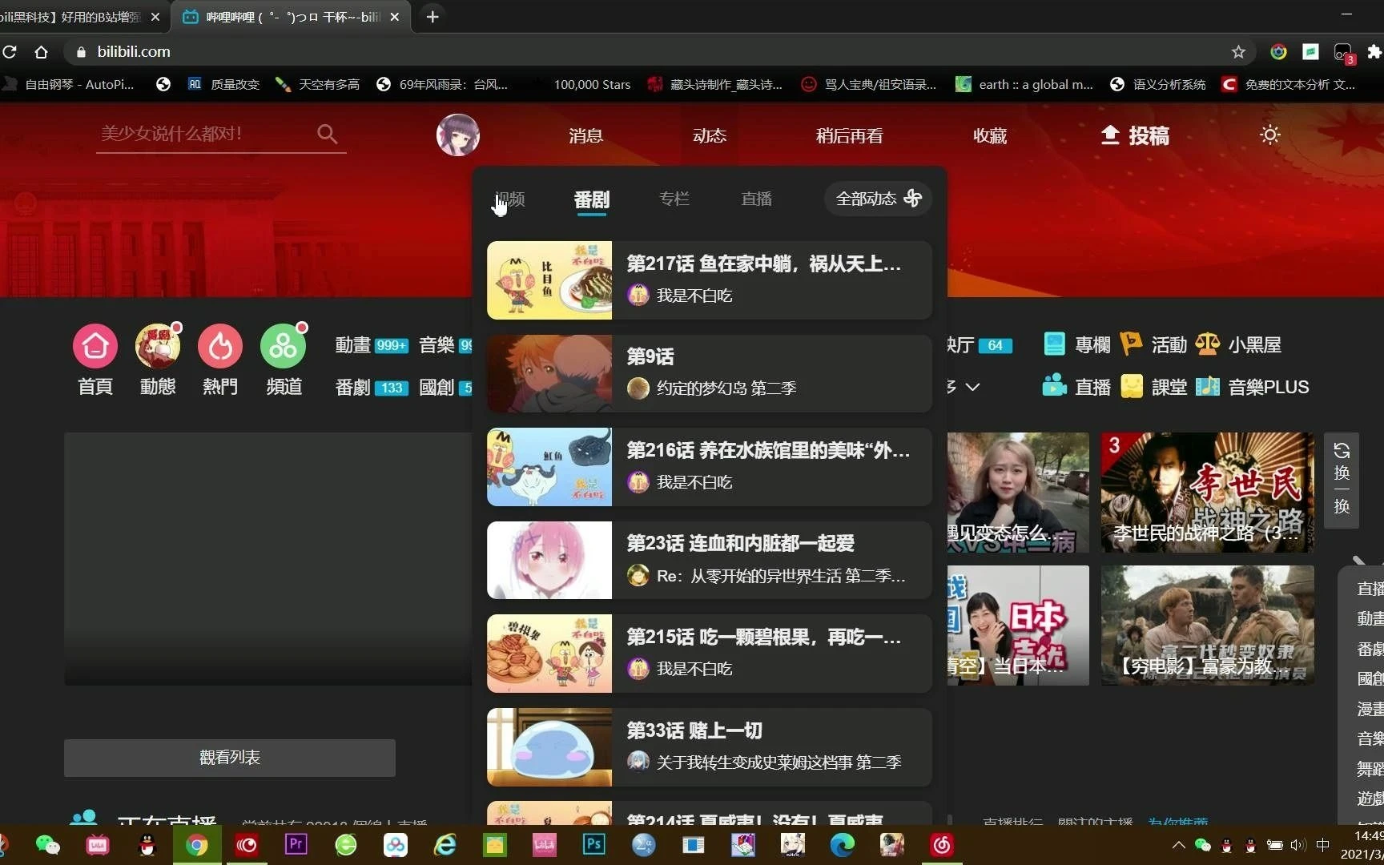Open WeChat from the taskbar
1384x865 pixels.
point(48,845)
